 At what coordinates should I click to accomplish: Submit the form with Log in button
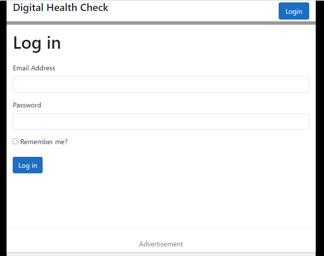28,165
